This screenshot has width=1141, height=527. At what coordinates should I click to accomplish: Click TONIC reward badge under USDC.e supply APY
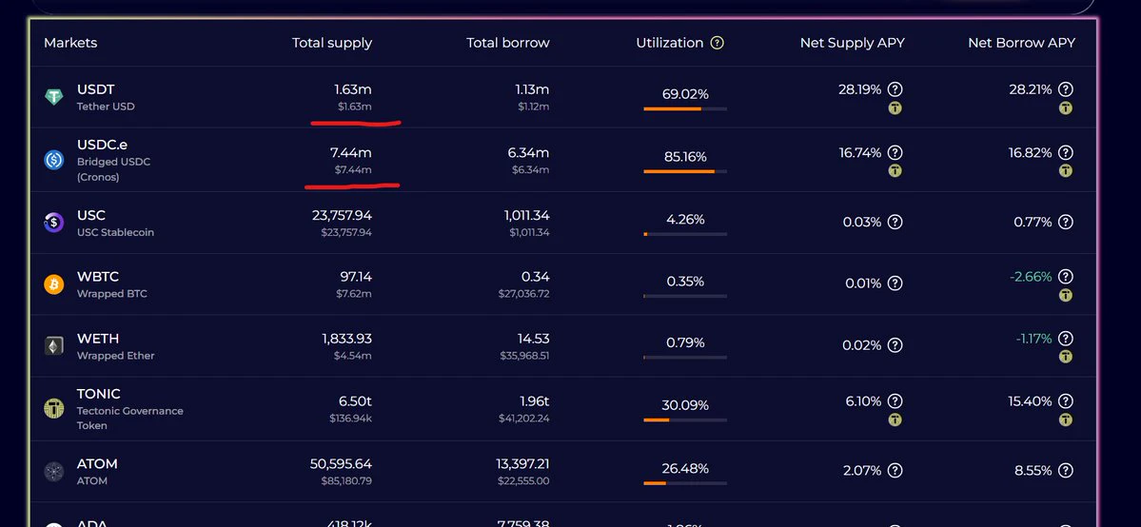coord(895,171)
